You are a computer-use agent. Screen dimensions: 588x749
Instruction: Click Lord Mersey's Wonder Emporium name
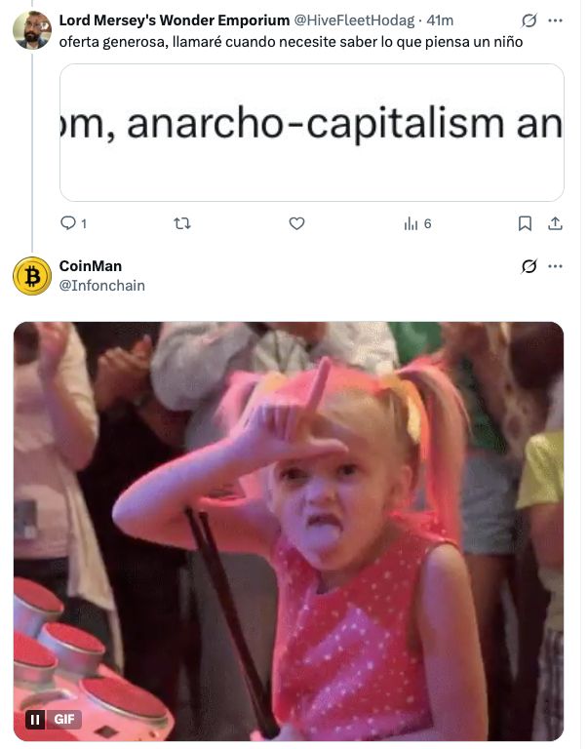pyautogui.click(x=175, y=20)
